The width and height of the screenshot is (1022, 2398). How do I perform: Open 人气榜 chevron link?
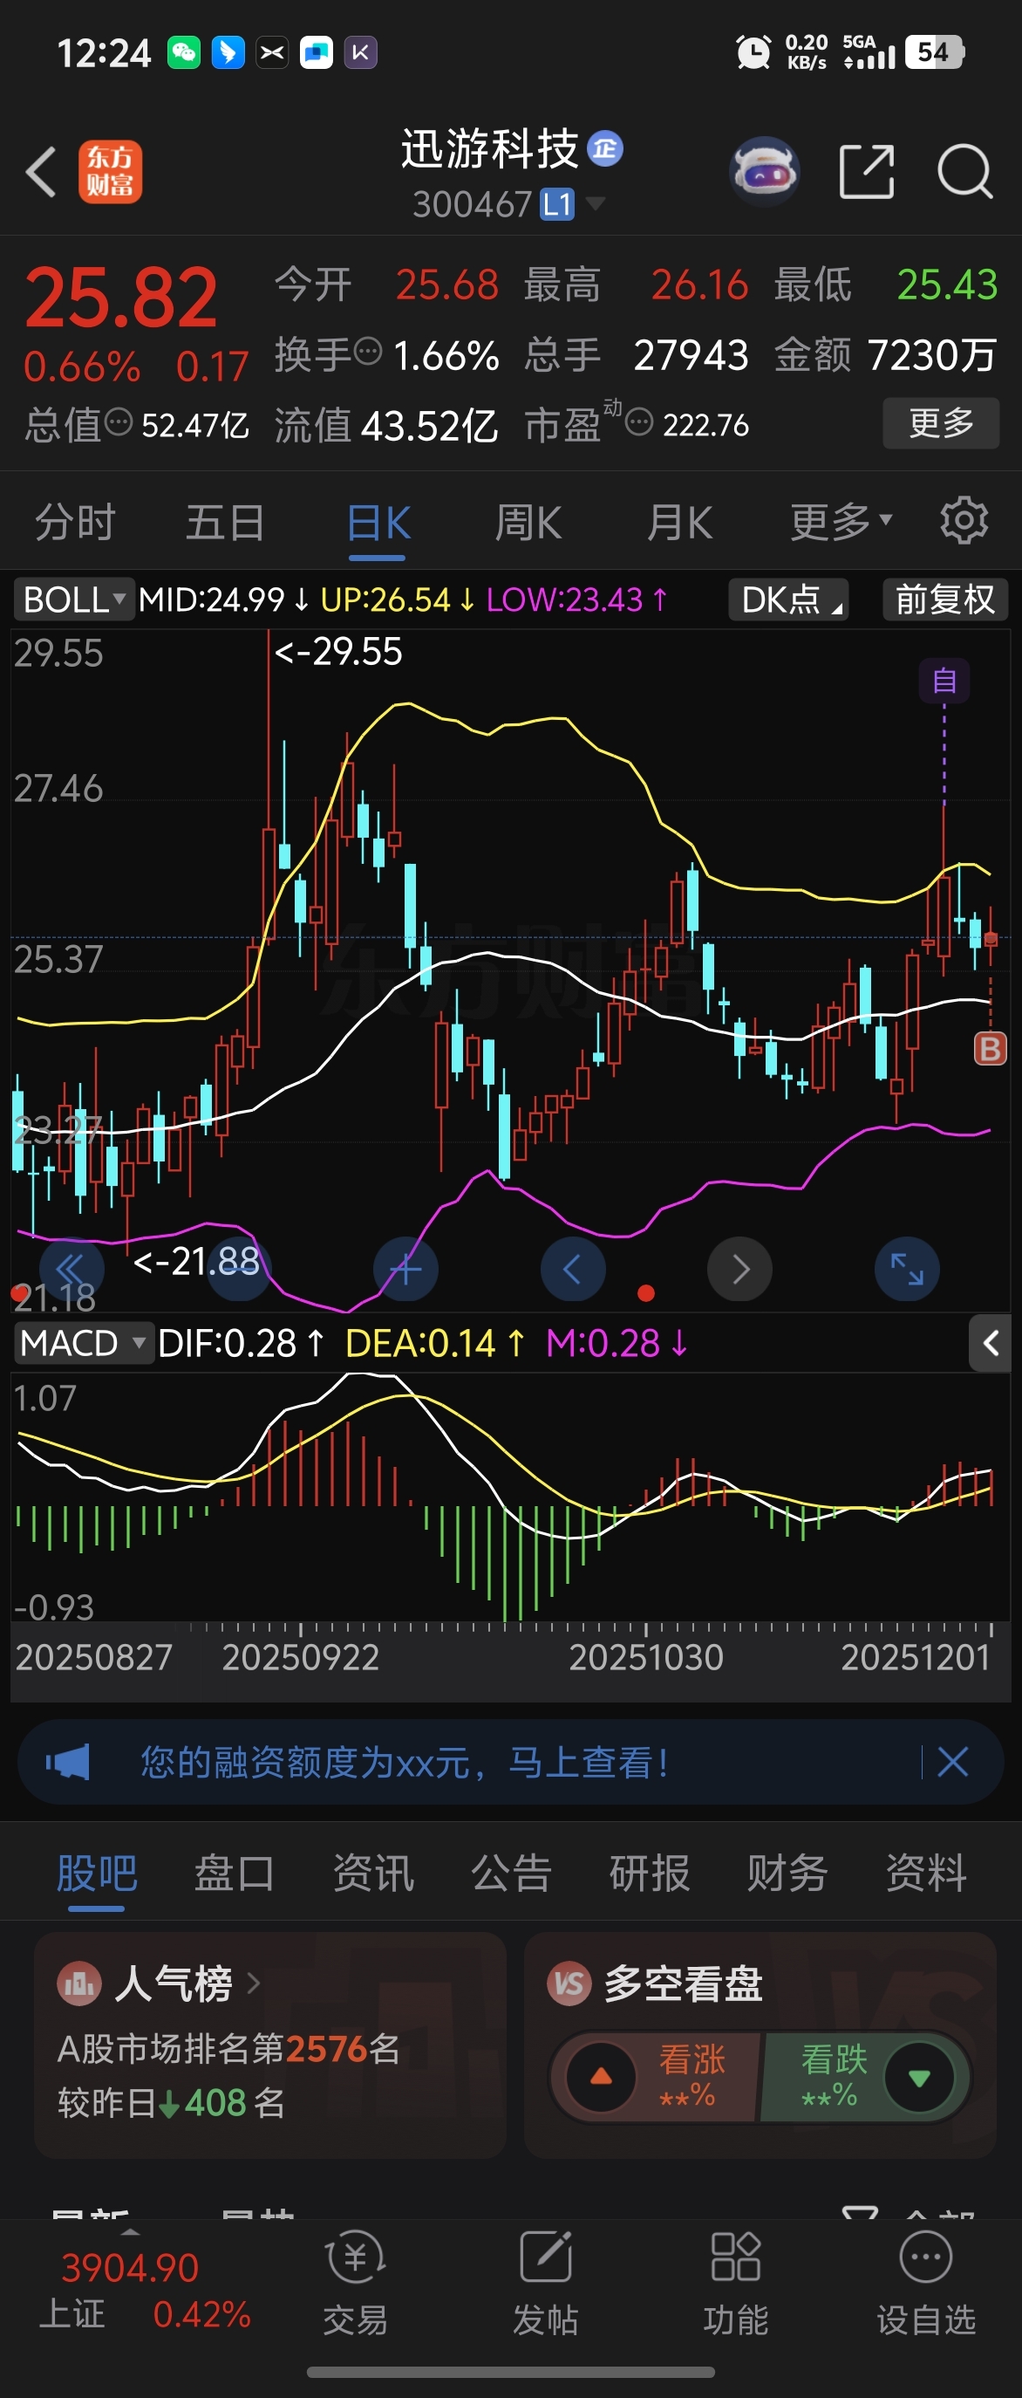[x=254, y=1983]
